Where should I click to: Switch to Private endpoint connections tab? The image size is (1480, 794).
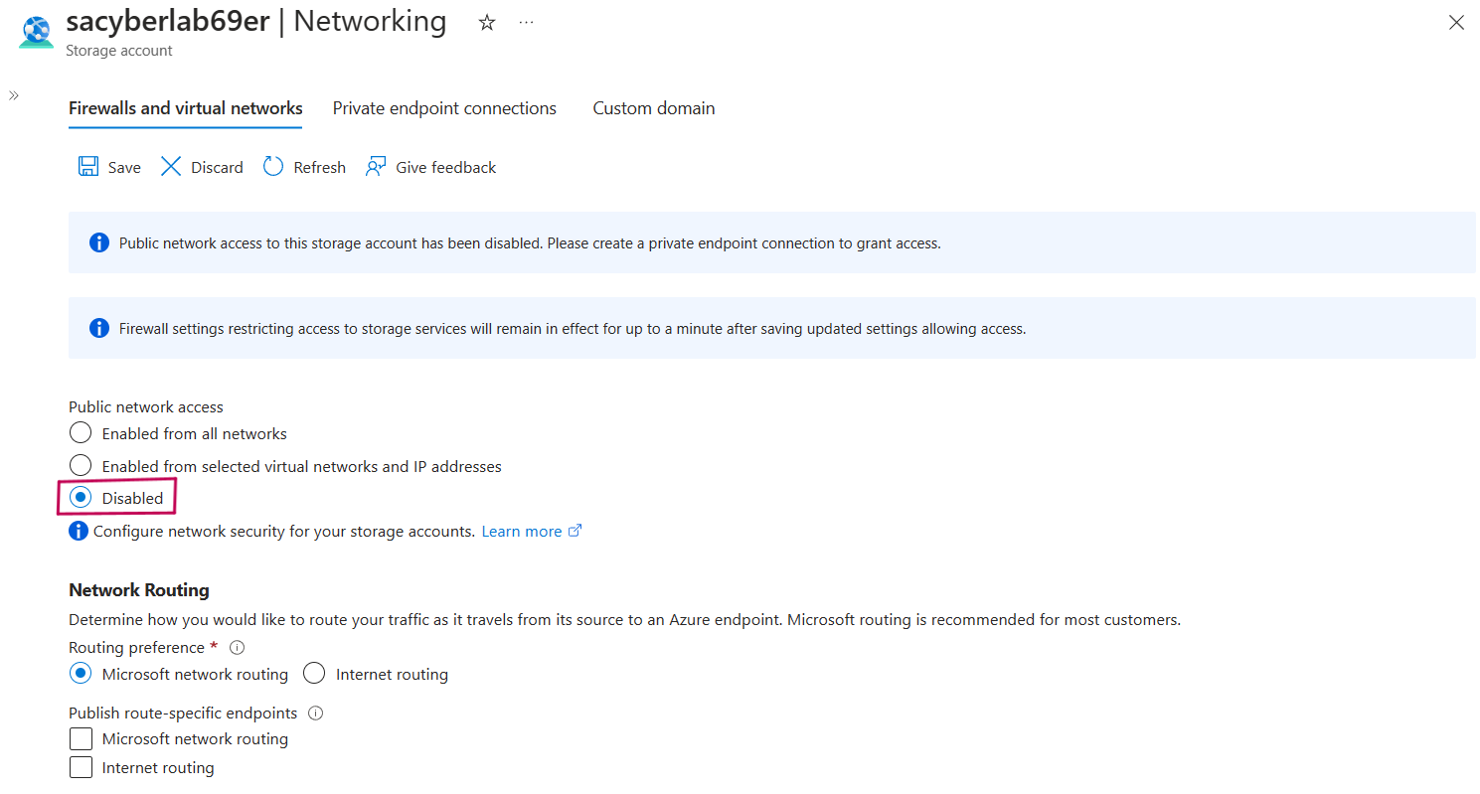coord(443,107)
